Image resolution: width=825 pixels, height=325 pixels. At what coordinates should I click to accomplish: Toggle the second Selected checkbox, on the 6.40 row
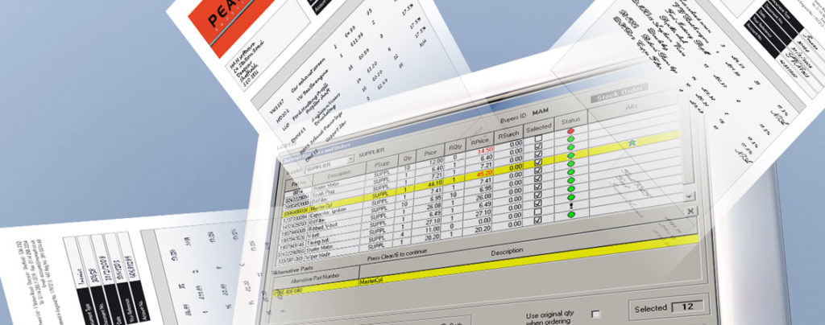(538, 146)
